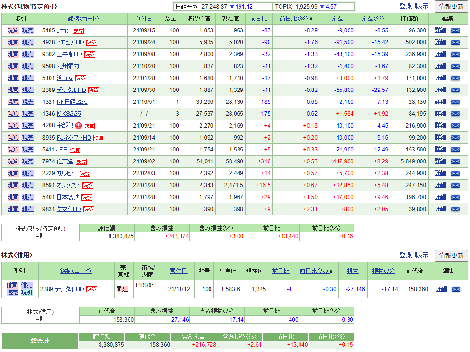This screenshot has width=470, height=352.
Task: Click the mail icon in the ヤマダHD row
Action: coord(456,209)
